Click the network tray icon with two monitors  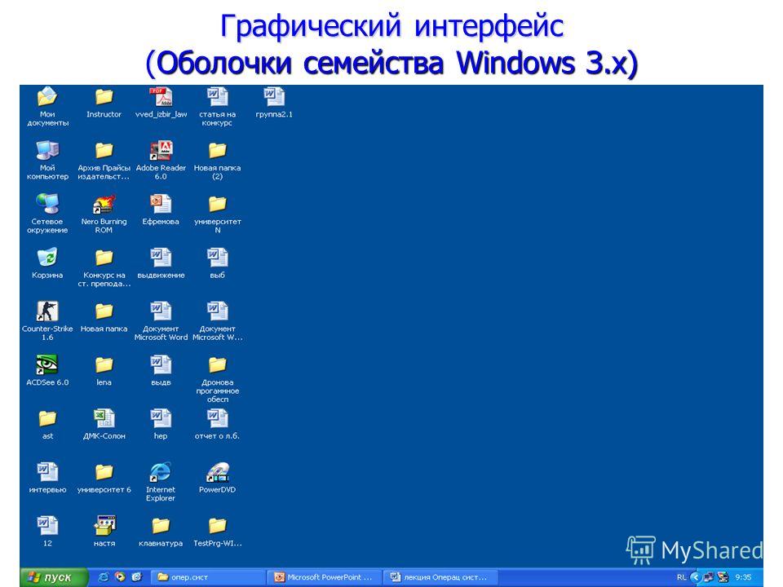(708, 577)
